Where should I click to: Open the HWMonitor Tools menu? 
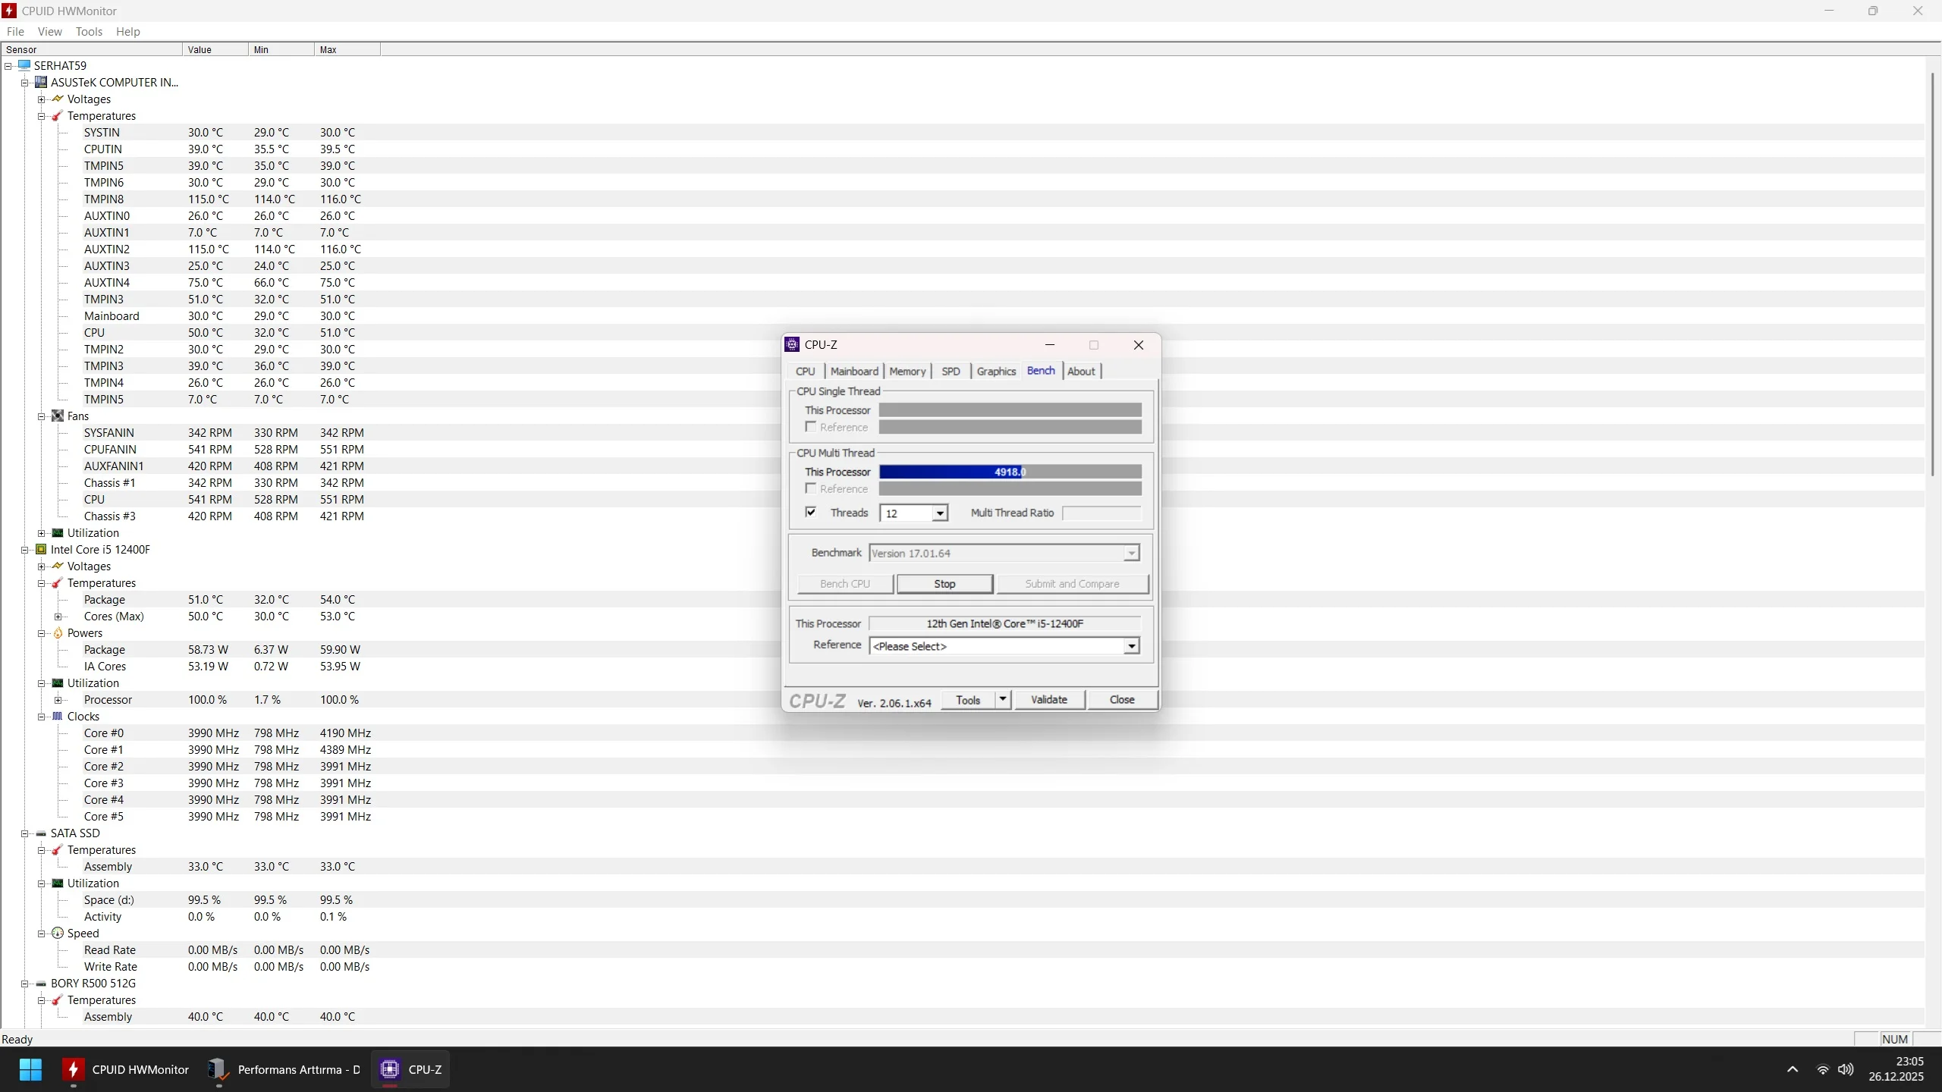[89, 31]
